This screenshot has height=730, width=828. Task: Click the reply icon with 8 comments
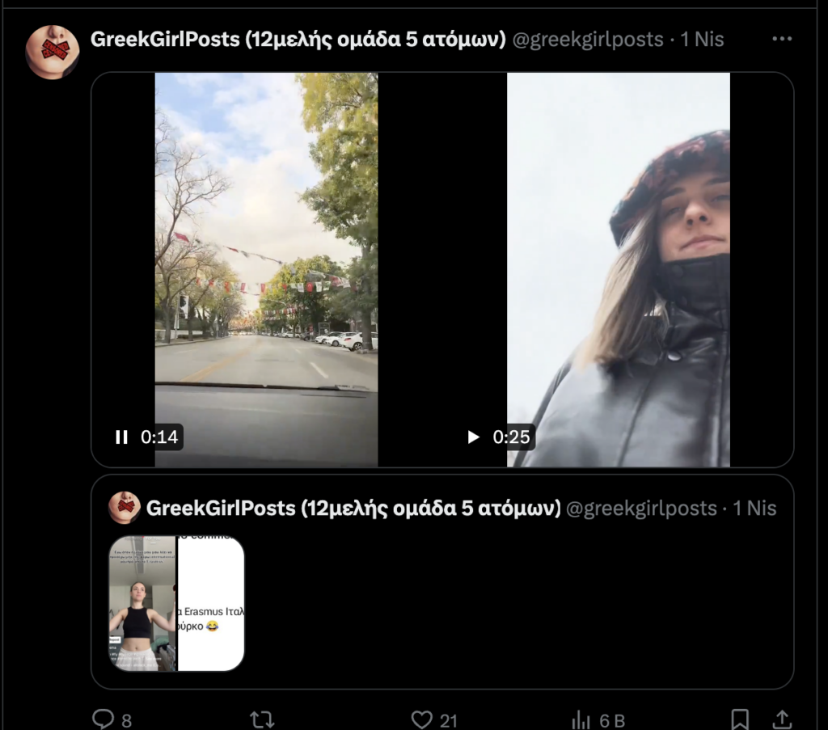(103, 719)
